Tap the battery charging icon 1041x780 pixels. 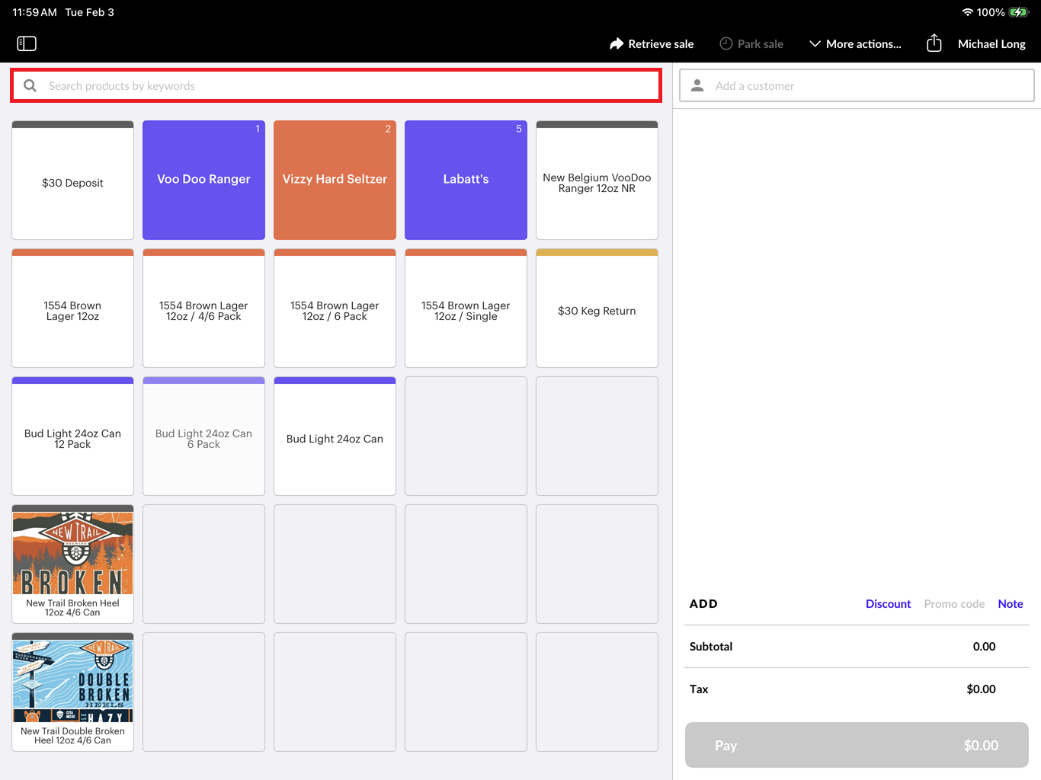tap(1019, 12)
